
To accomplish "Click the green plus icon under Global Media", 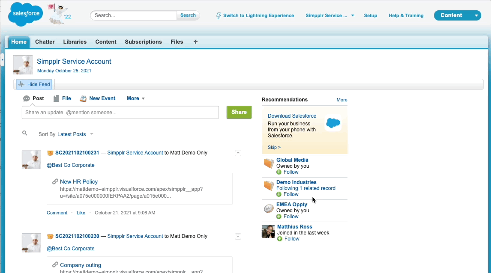I will point(278,172).
